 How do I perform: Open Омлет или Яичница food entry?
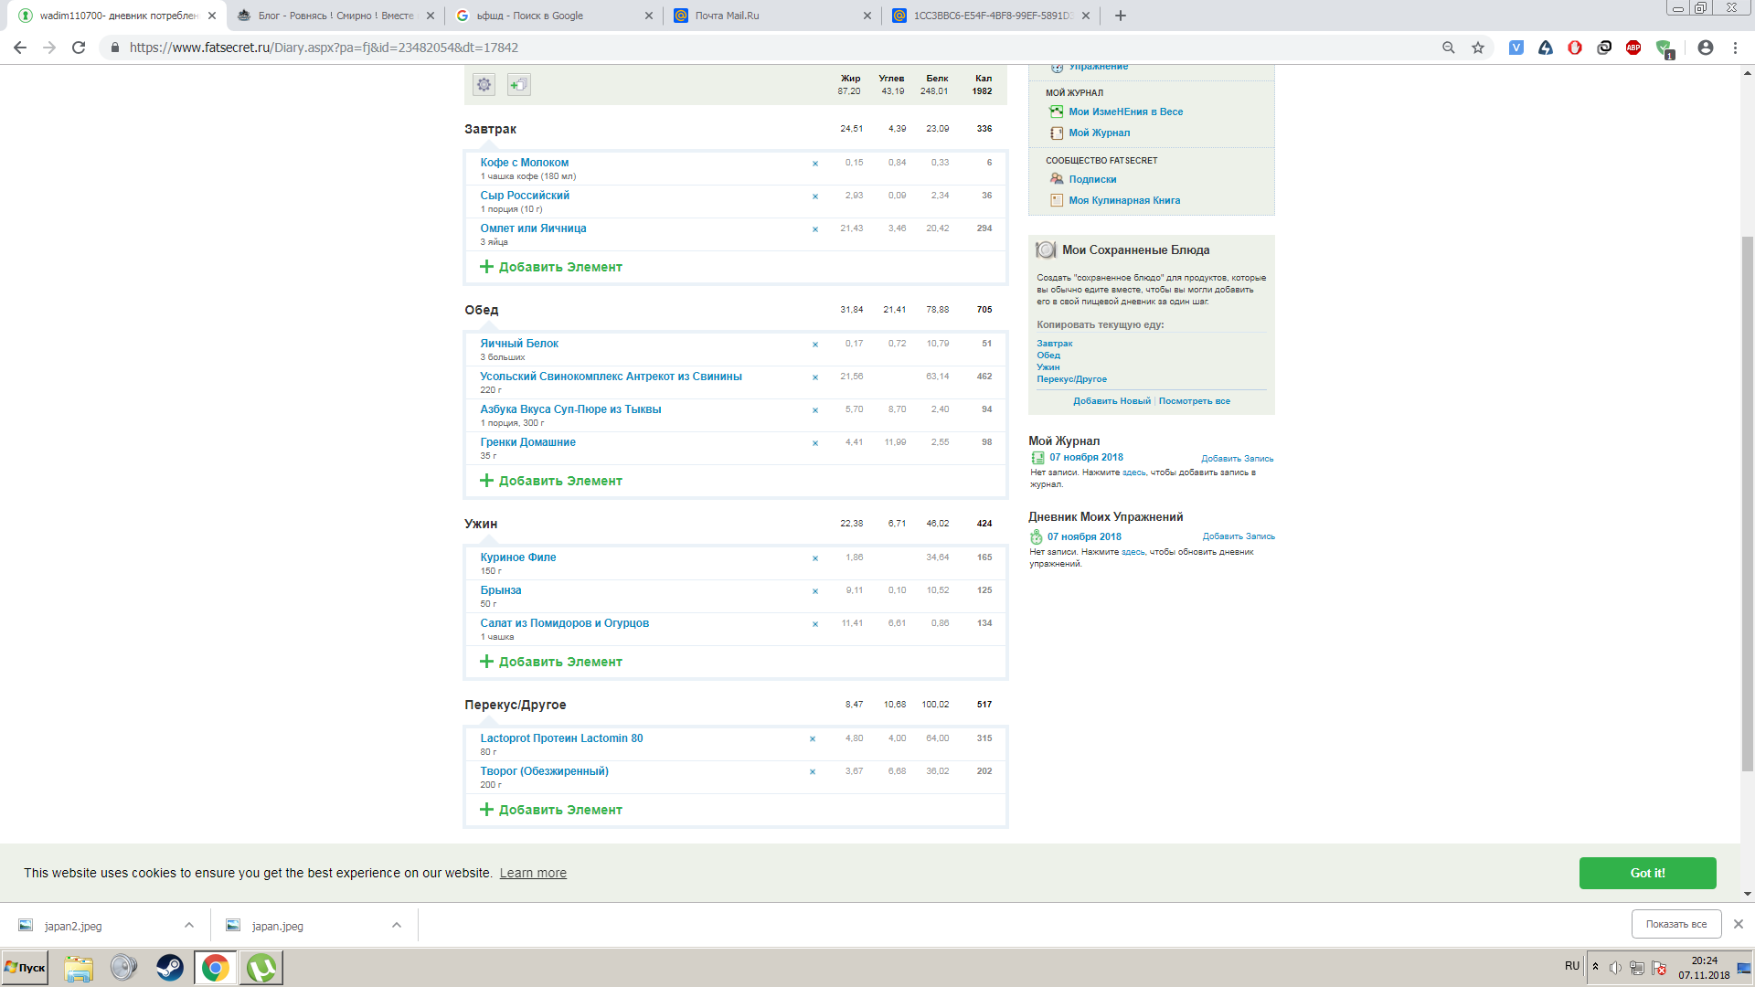(533, 228)
